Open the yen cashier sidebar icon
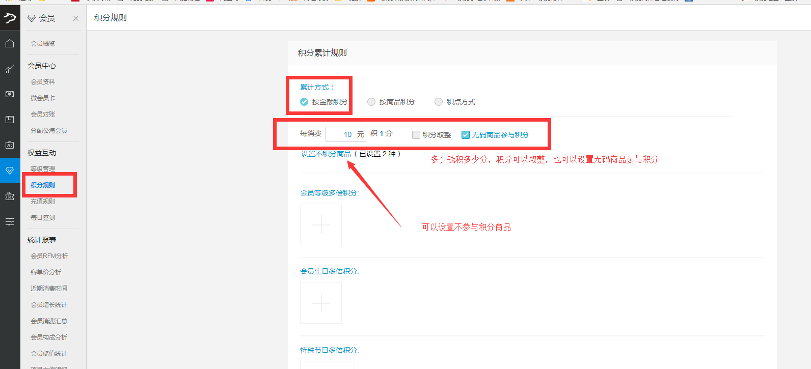811x369 pixels. (x=10, y=94)
